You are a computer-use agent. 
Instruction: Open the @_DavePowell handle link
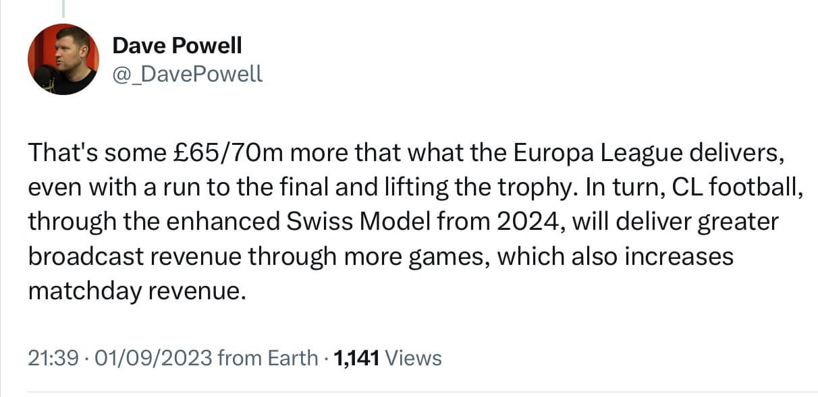[187, 73]
